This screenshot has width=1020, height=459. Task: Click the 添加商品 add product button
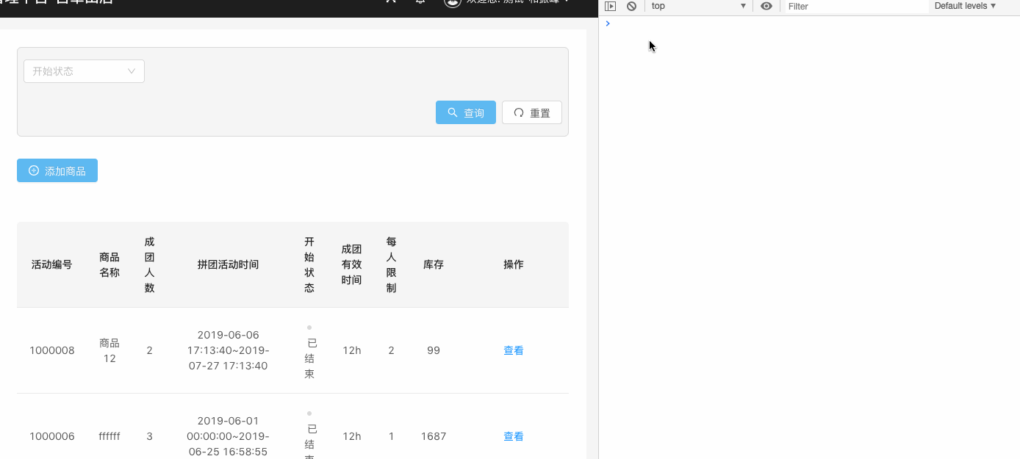(57, 170)
